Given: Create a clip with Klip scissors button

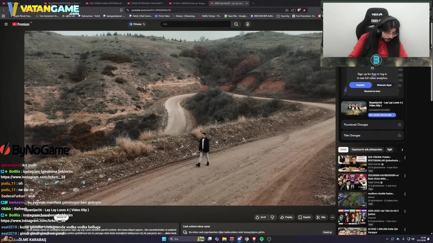Looking at the screenshot, I should [x=321, y=217].
